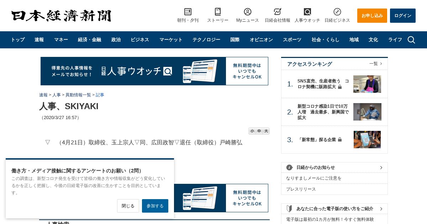Click 閉じる on survey popup

click(x=128, y=206)
